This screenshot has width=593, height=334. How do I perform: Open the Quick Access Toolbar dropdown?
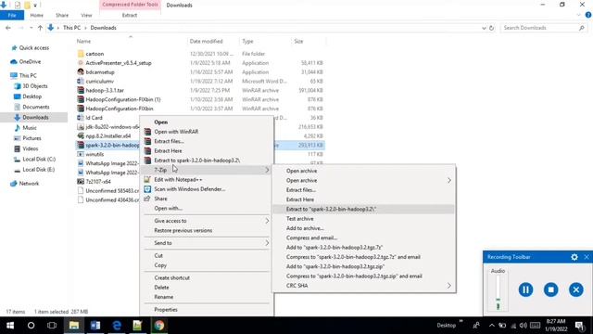[x=35, y=5]
